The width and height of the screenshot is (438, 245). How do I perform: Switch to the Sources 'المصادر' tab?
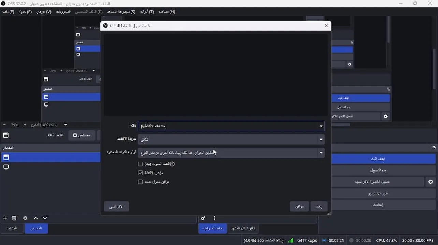(x=36, y=228)
